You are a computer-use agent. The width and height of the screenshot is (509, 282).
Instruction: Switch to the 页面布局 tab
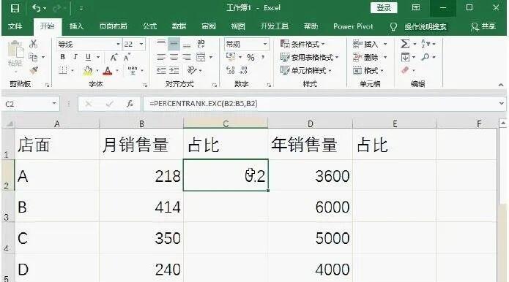(x=114, y=26)
